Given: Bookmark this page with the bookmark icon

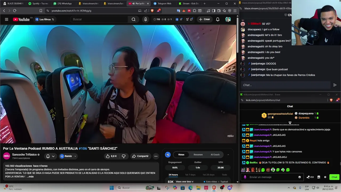Looking at the screenshot, I should coord(41,11).
